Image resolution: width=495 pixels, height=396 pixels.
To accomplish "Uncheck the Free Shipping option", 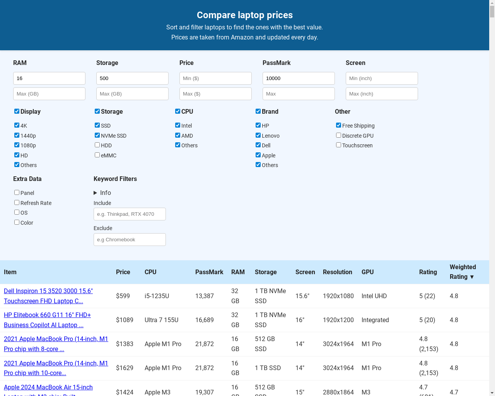I will [x=338, y=125].
